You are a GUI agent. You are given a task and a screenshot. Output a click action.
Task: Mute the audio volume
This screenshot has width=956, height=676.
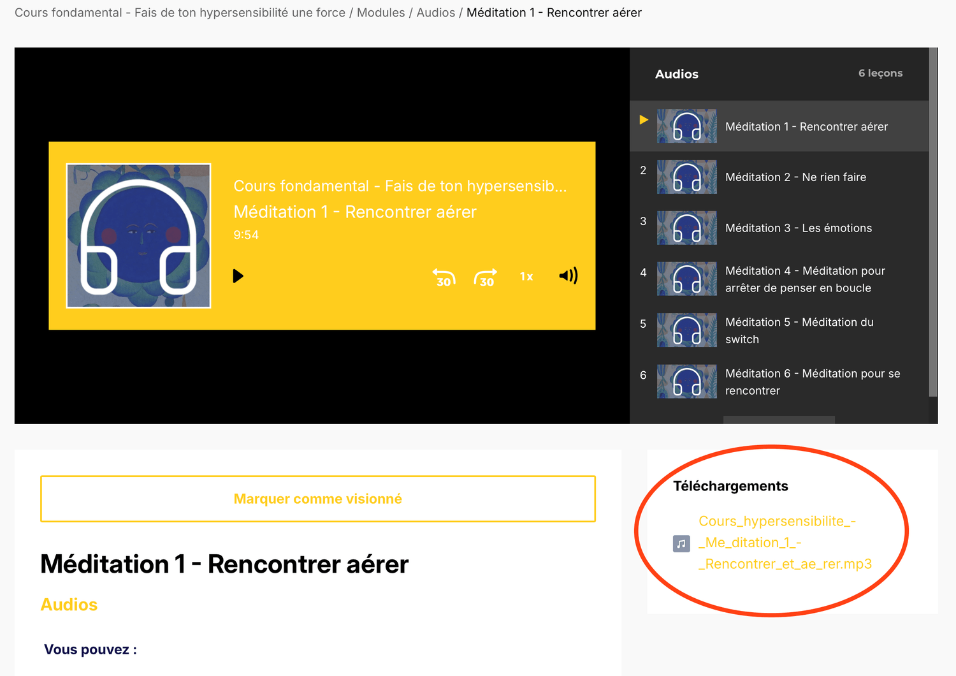pos(568,276)
